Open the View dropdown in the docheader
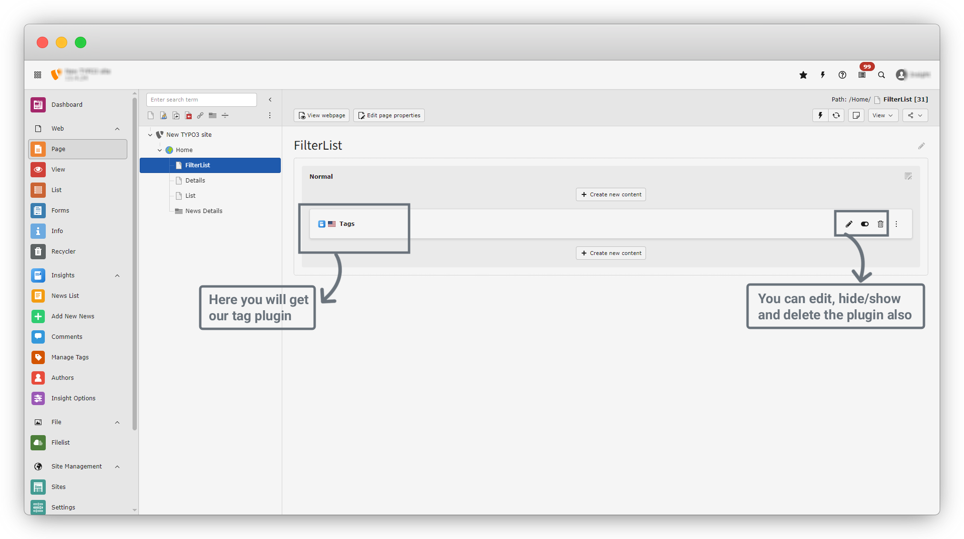This screenshot has width=964, height=539. pyautogui.click(x=882, y=115)
